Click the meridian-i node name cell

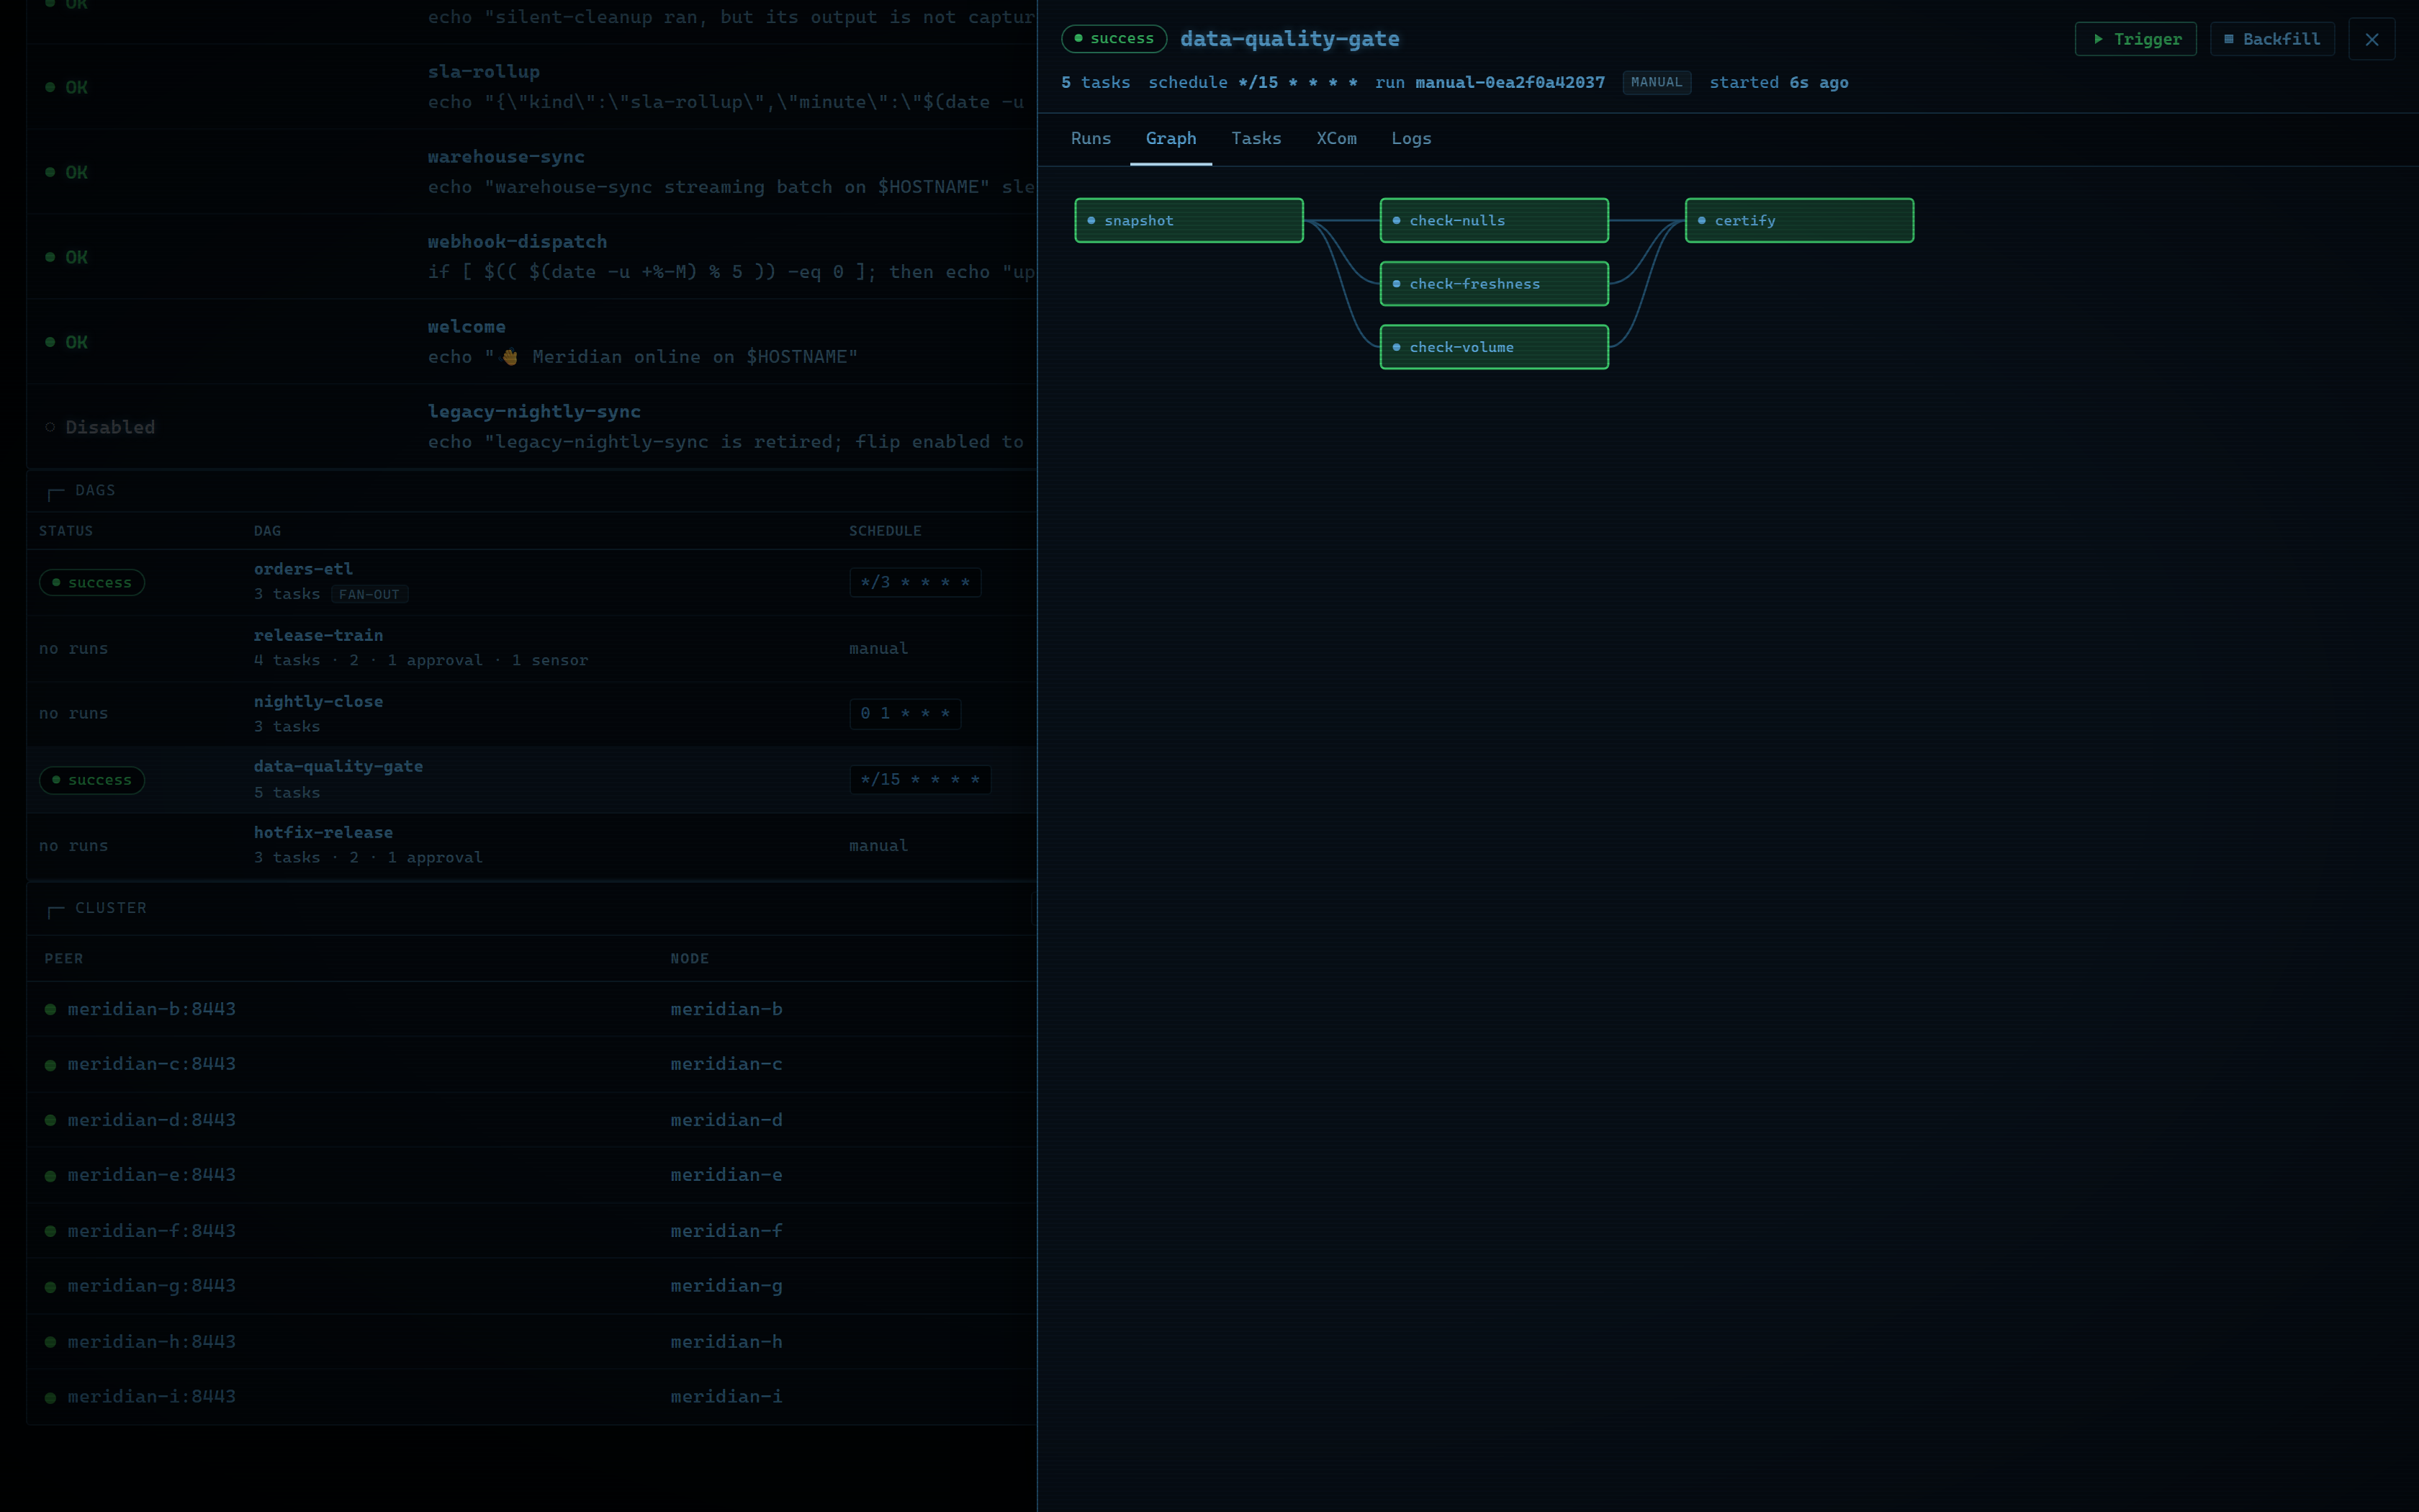click(x=726, y=1397)
